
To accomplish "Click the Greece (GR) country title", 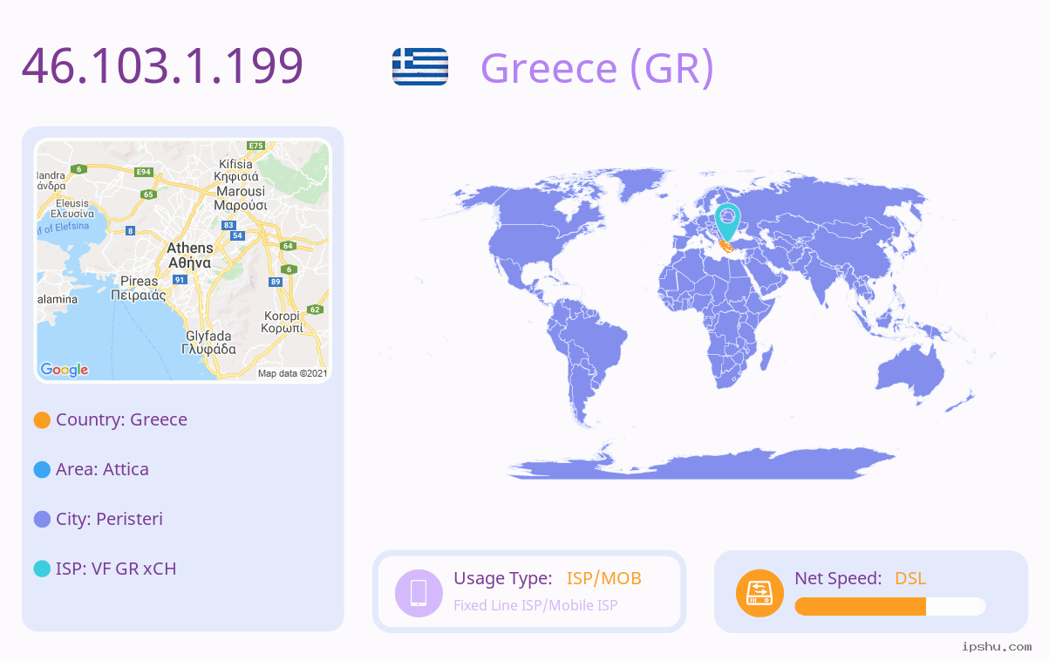I will pyautogui.click(x=597, y=67).
